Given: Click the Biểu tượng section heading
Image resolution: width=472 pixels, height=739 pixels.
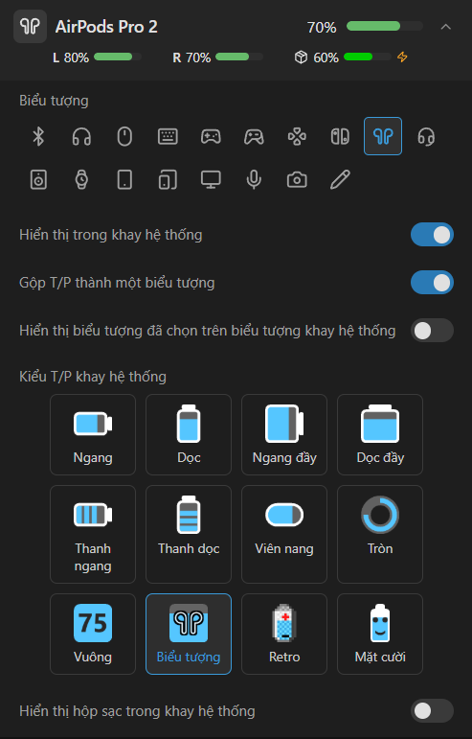Looking at the screenshot, I should pyautogui.click(x=55, y=101).
